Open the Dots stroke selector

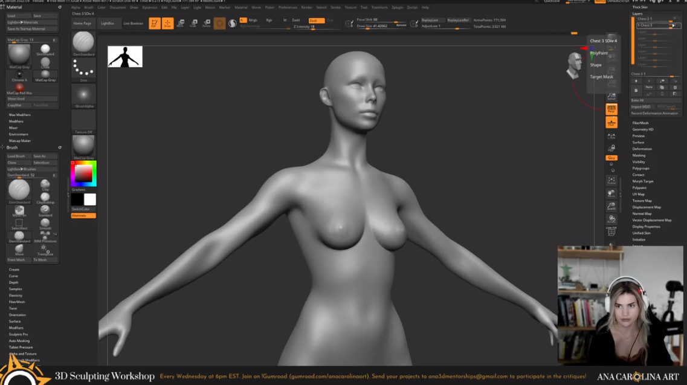[83, 70]
